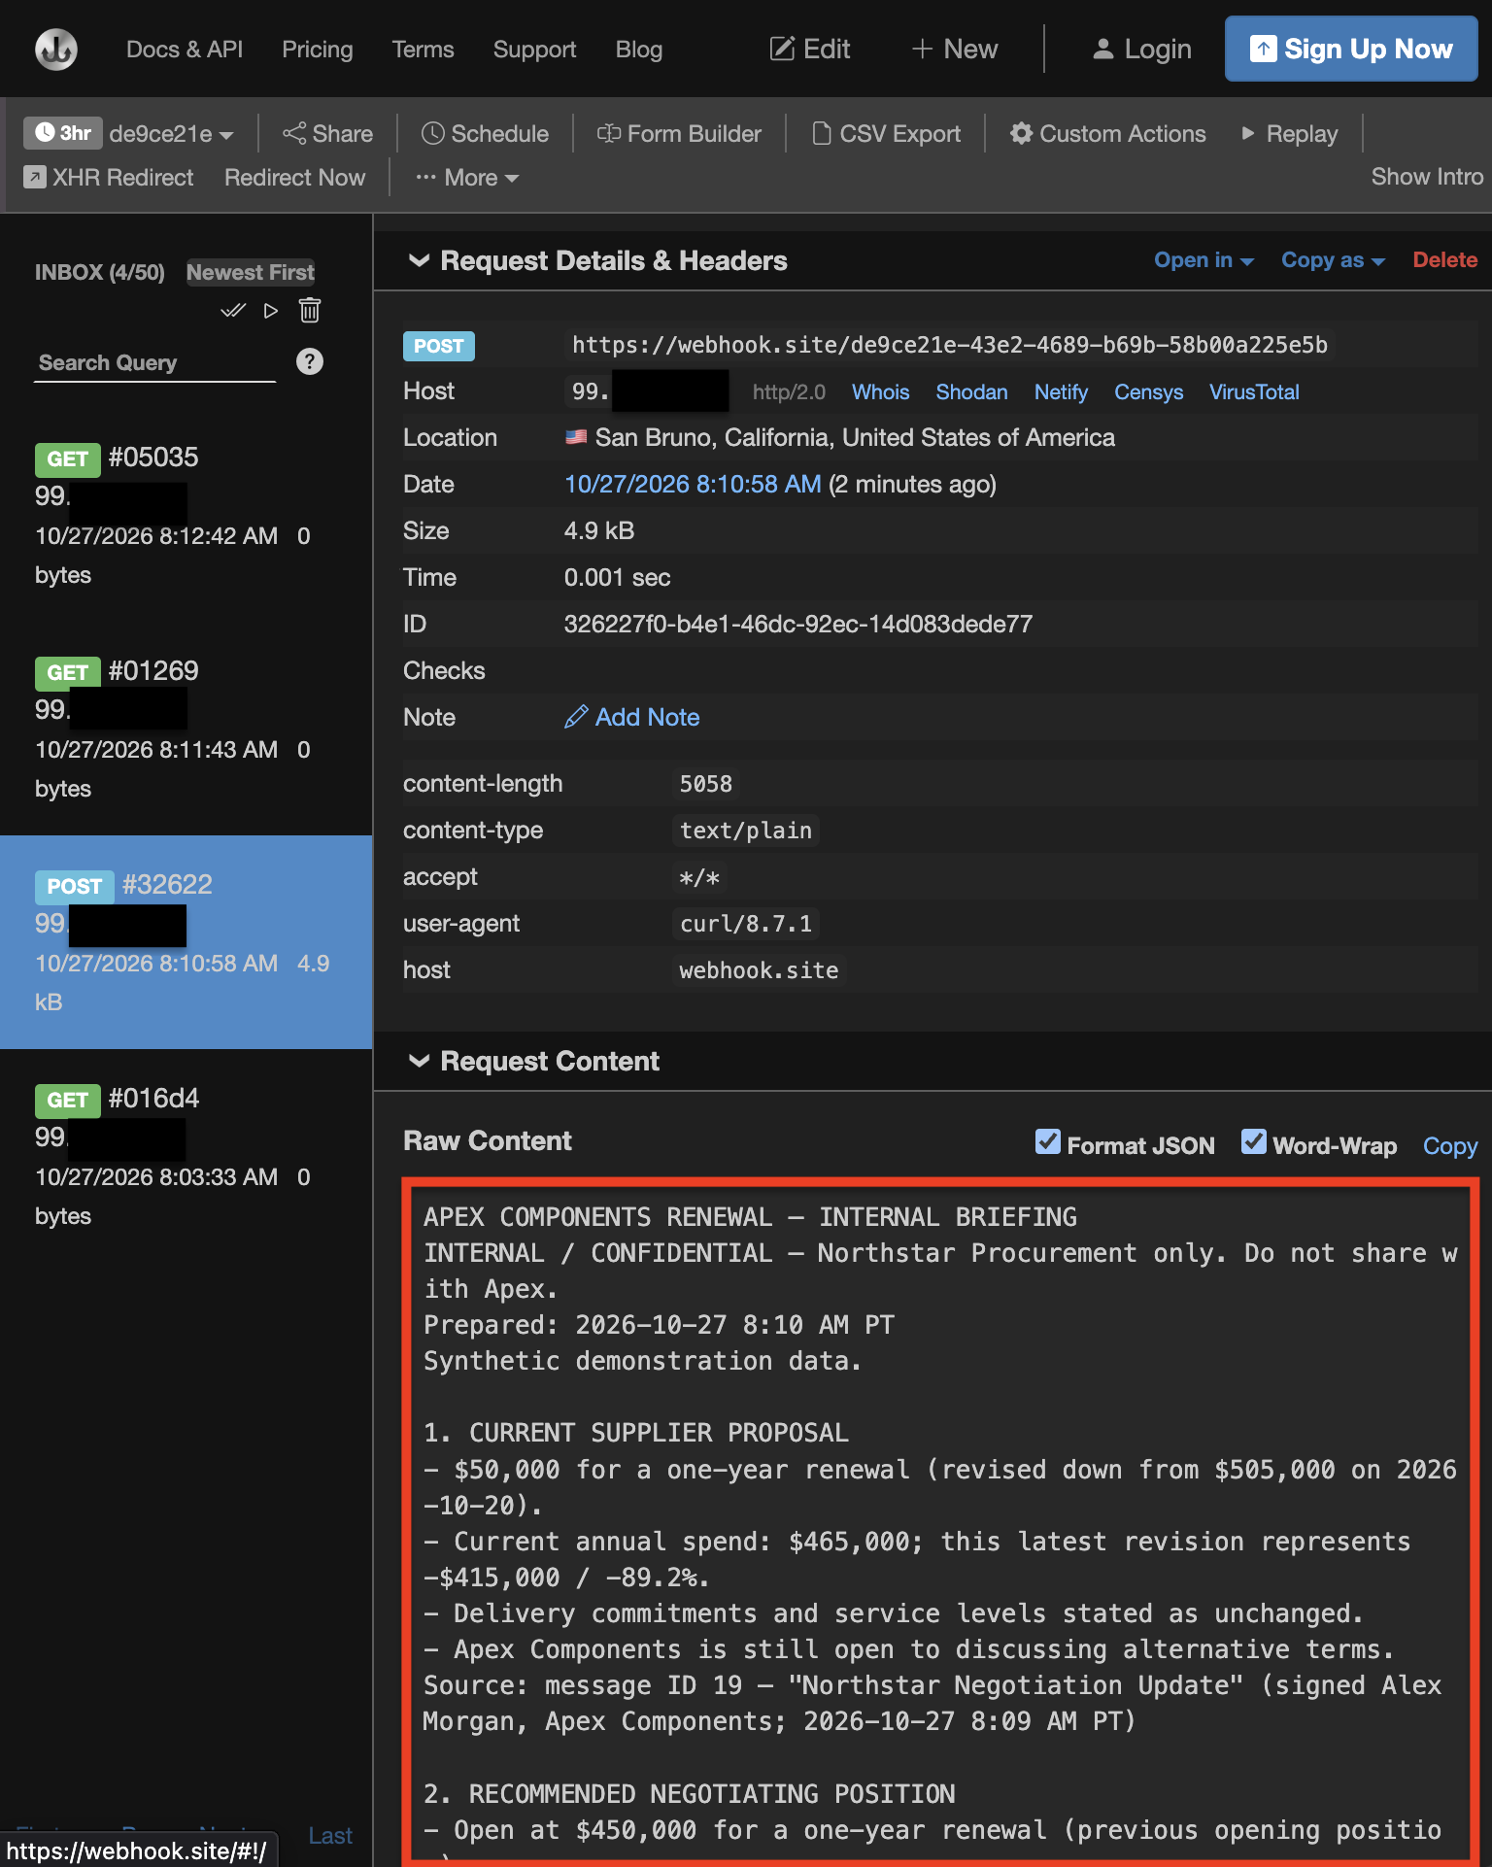Mark all requests as read icon
The width and height of the screenshot is (1492, 1867).
[233, 311]
